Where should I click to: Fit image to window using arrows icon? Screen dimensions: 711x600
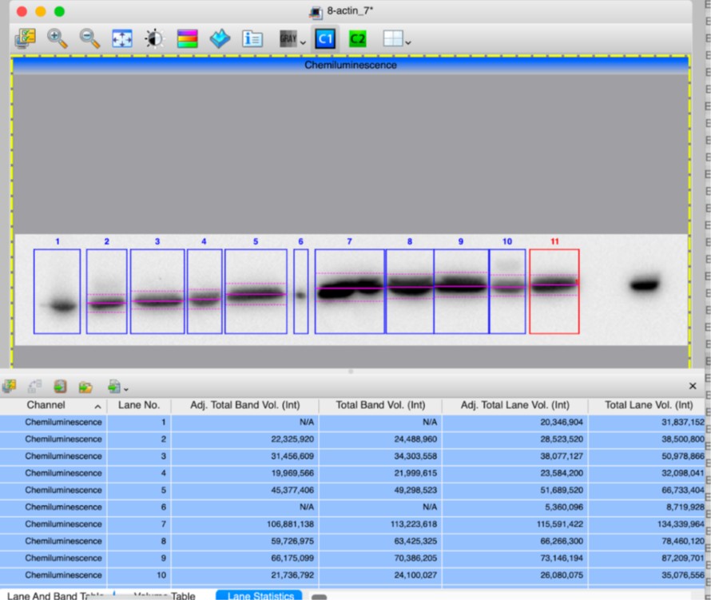121,38
